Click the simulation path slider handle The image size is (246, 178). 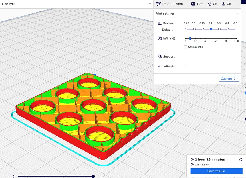click(x=93, y=177)
